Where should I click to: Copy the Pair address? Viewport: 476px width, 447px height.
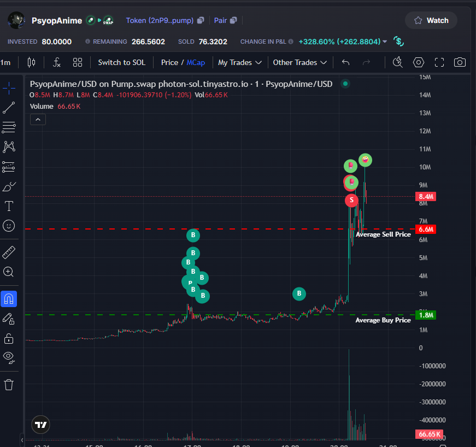click(x=233, y=20)
